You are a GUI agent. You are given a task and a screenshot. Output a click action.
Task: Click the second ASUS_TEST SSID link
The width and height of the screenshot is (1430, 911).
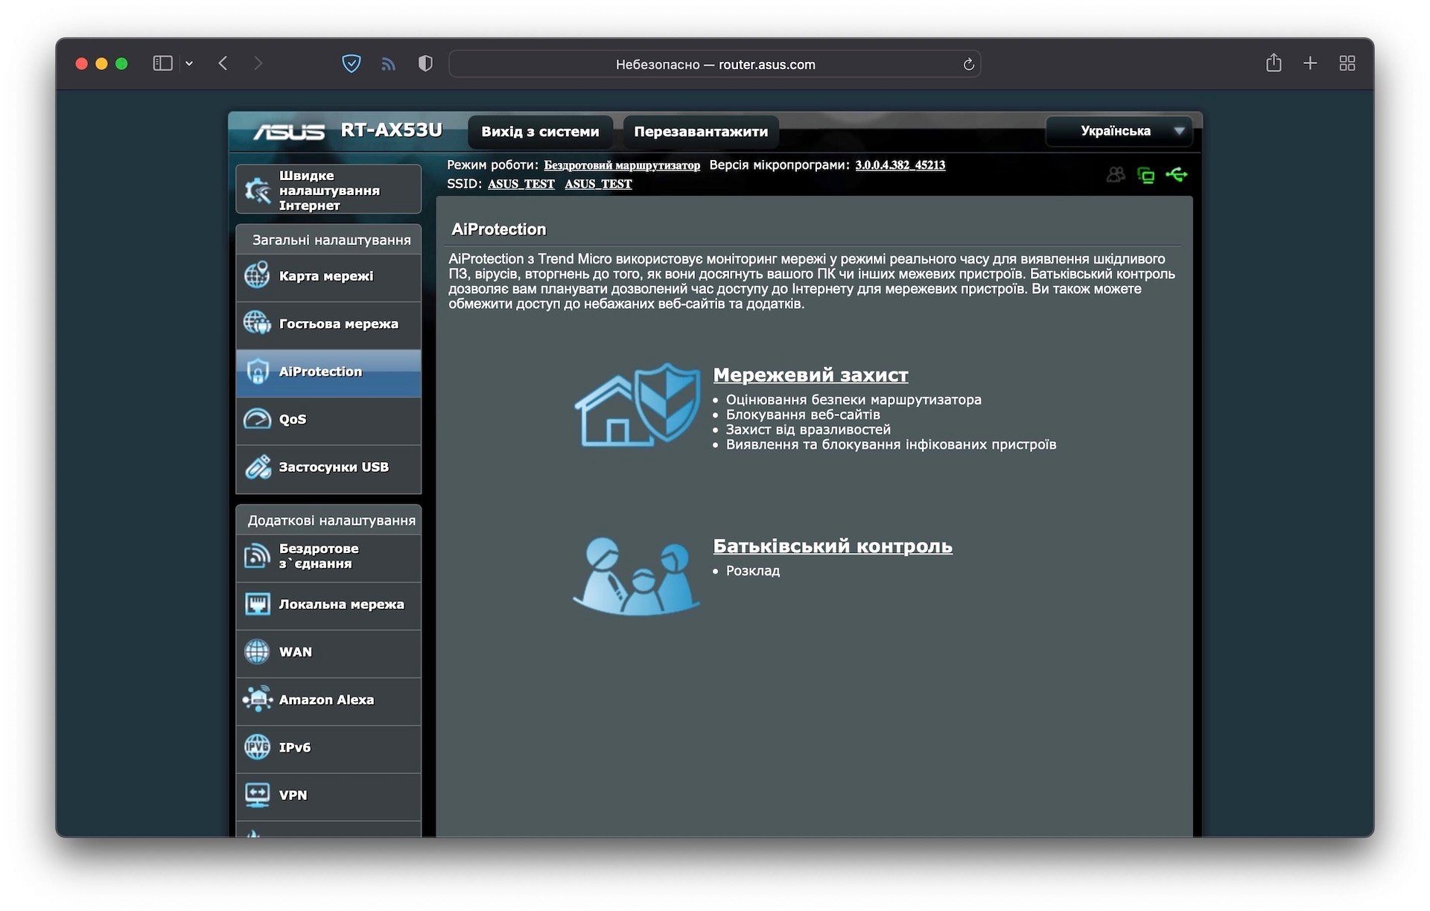(x=598, y=184)
